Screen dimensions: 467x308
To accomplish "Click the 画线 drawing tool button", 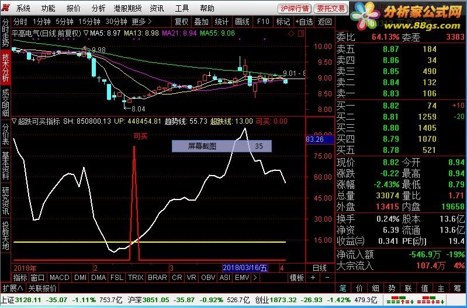I will click(x=242, y=22).
